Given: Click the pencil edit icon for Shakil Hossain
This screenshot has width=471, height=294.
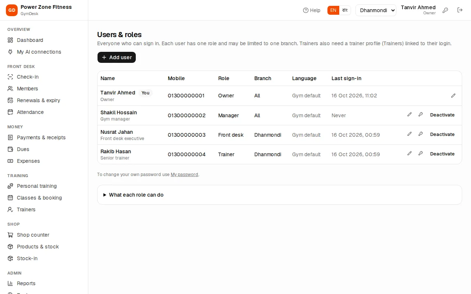Looking at the screenshot, I should [x=410, y=115].
